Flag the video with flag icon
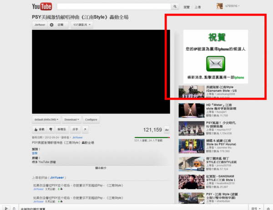 coord(85,129)
